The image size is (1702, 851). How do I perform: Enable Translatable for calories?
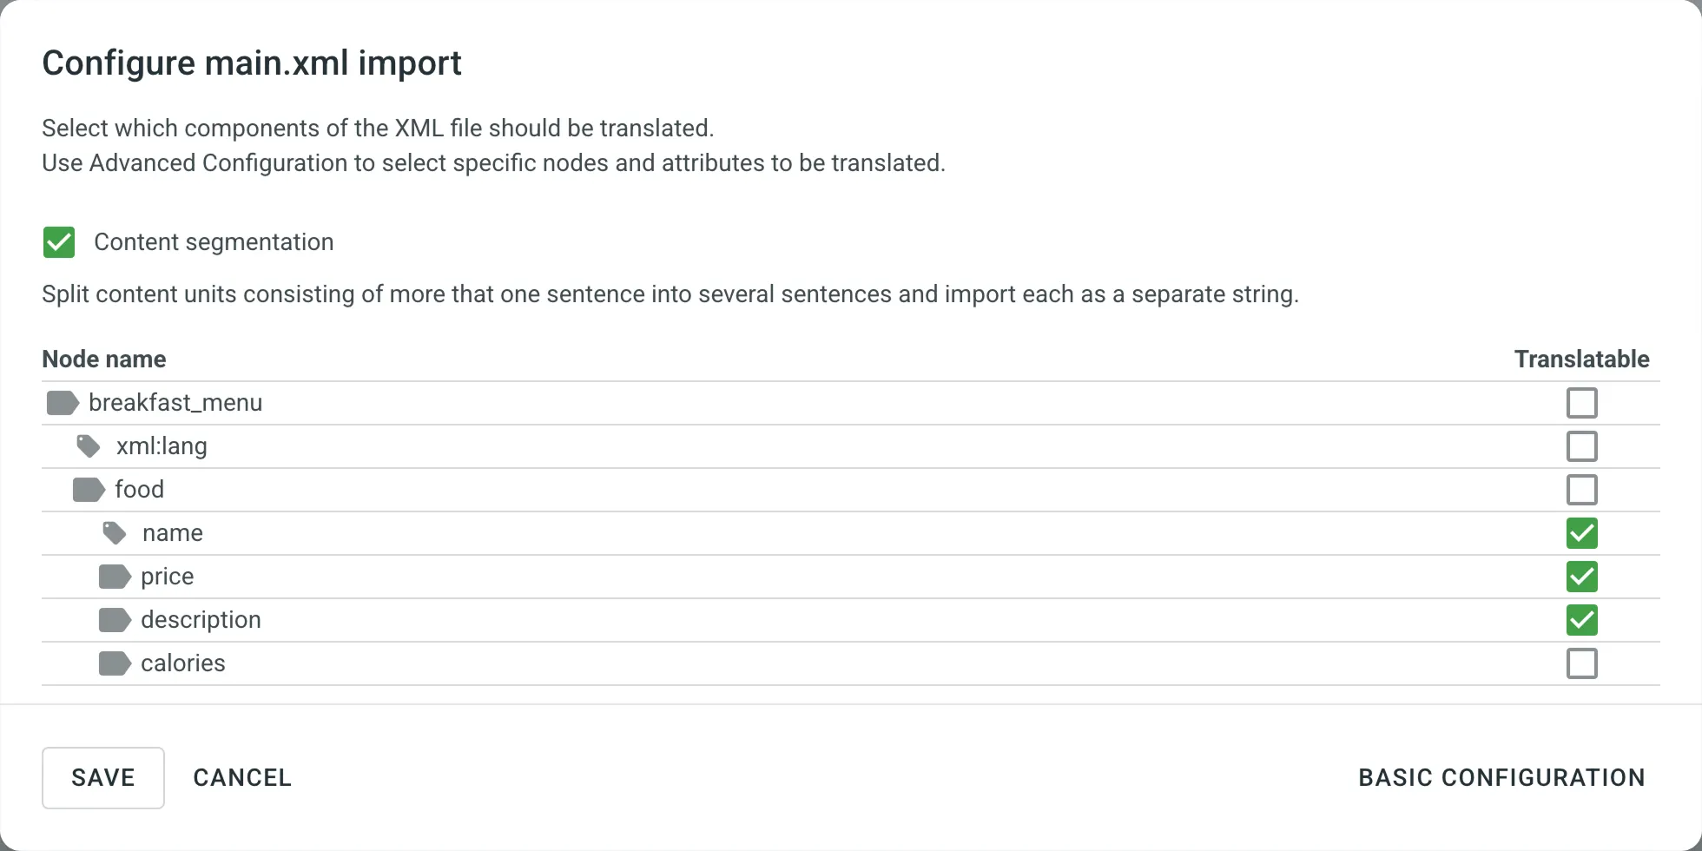click(x=1581, y=663)
